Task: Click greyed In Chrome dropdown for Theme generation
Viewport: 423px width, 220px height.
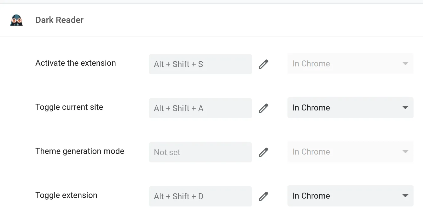Action: coord(350,152)
